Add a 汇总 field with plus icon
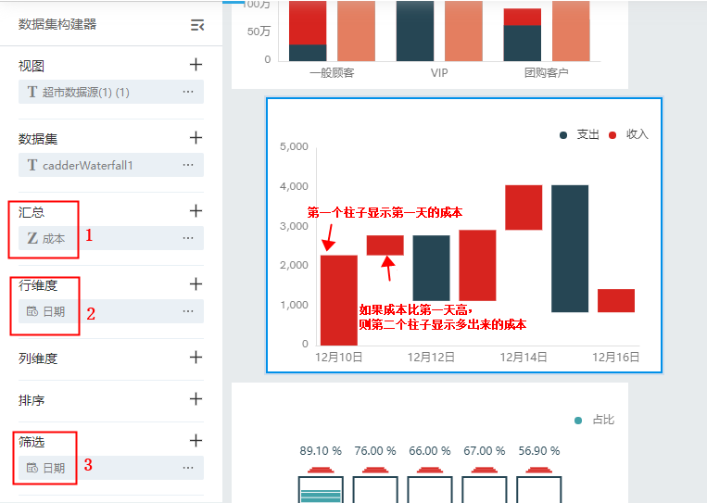This screenshot has width=707, height=503. [196, 210]
